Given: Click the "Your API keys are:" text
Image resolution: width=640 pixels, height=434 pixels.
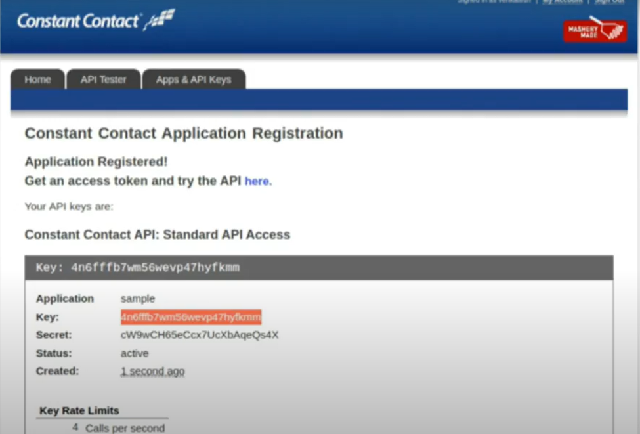Looking at the screenshot, I should point(69,207).
